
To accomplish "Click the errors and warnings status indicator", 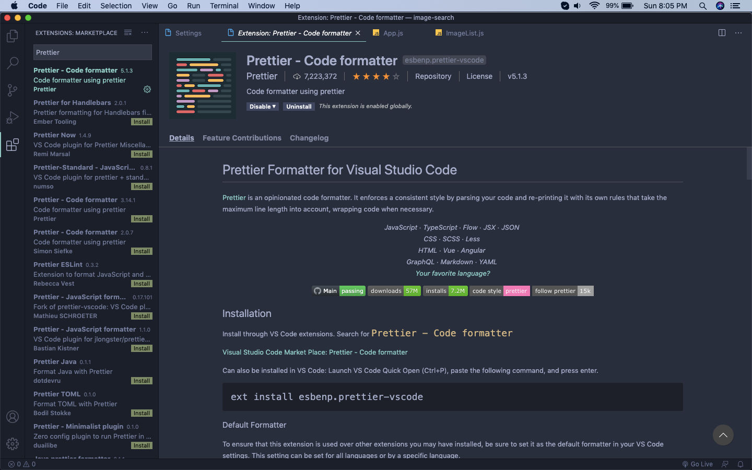I will coord(22,464).
